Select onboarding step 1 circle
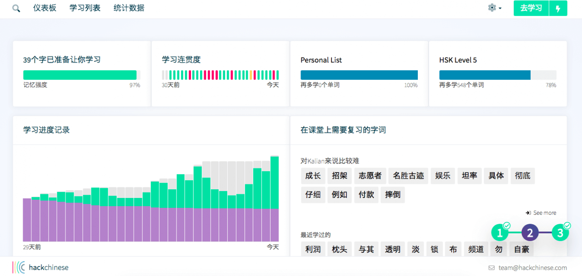The image size is (582, 276). pyautogui.click(x=500, y=233)
